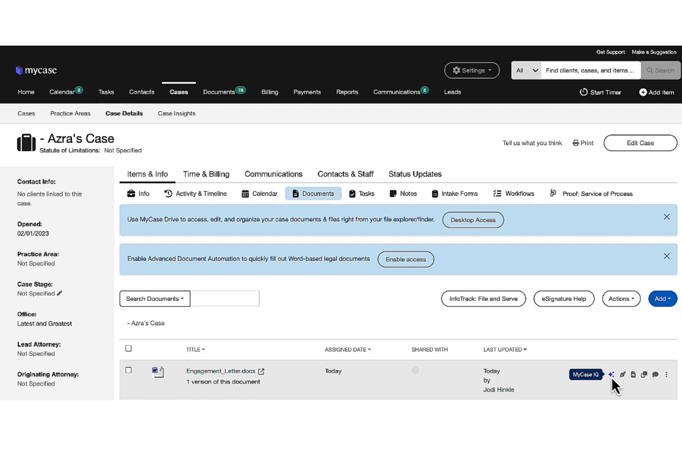Open Engagement_Letter.docx in a new window

pos(261,371)
